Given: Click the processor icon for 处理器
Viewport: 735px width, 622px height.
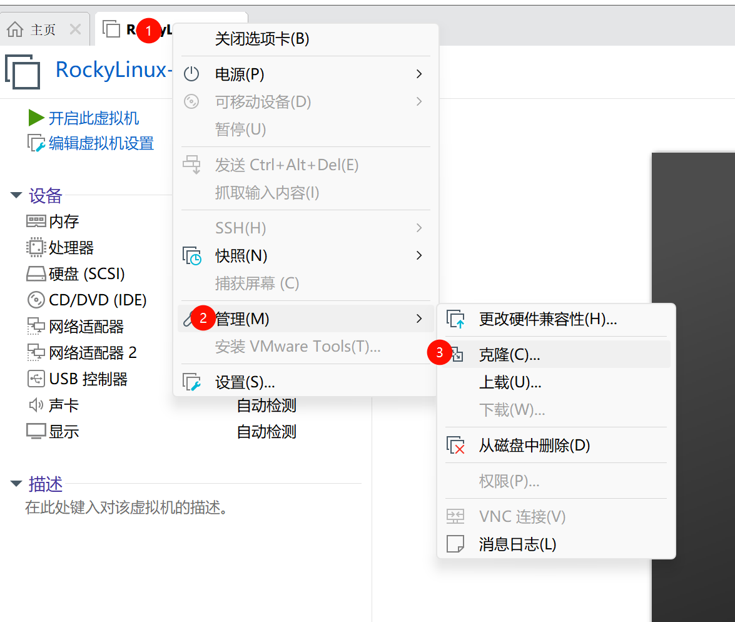Looking at the screenshot, I should click(36, 247).
